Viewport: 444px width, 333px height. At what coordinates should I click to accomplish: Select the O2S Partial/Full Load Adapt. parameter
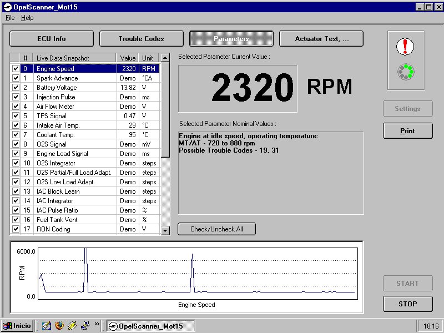85,173
